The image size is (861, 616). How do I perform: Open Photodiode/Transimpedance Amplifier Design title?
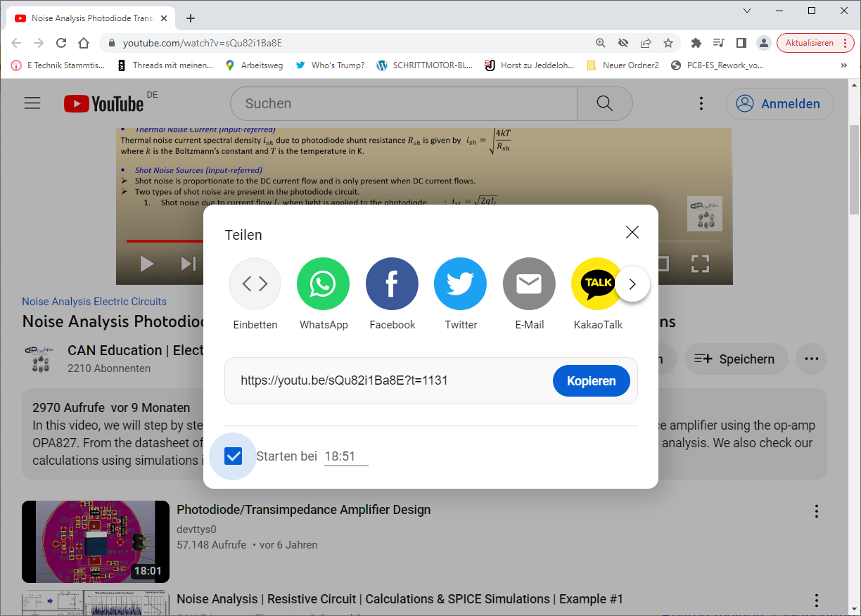[303, 510]
